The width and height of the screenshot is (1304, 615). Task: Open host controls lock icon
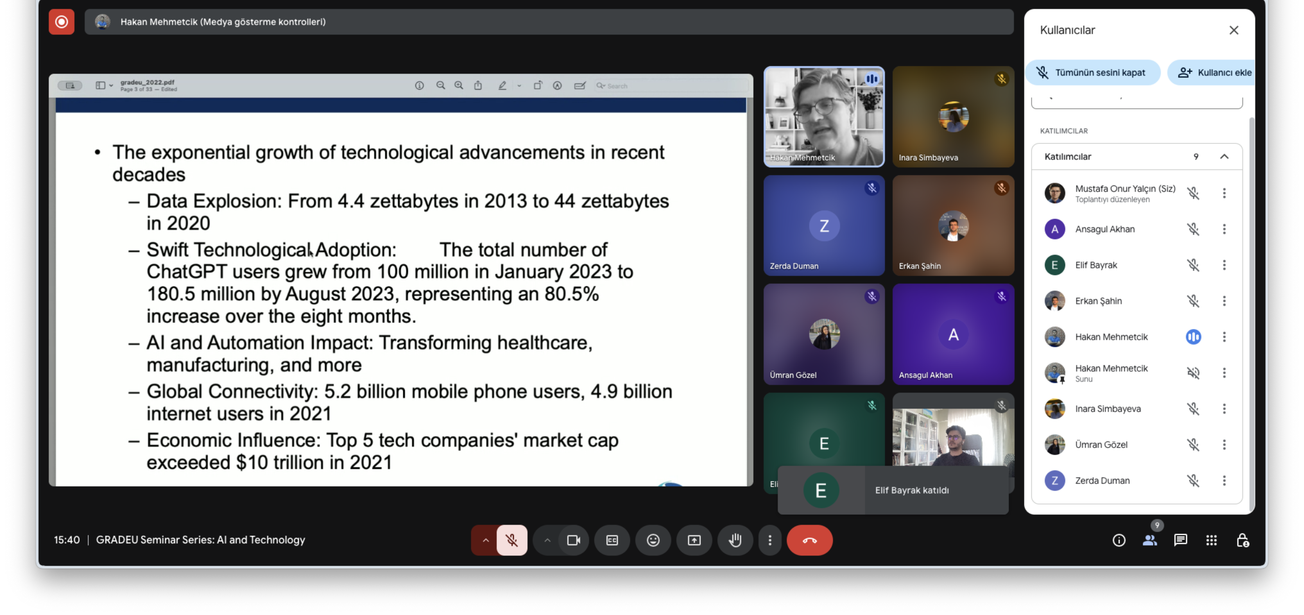pyautogui.click(x=1242, y=540)
